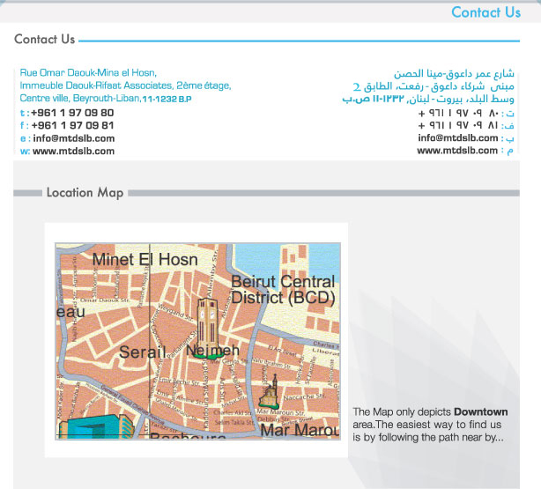The width and height of the screenshot is (541, 489).
Task: Click the Serail label on map
Action: tap(143, 352)
